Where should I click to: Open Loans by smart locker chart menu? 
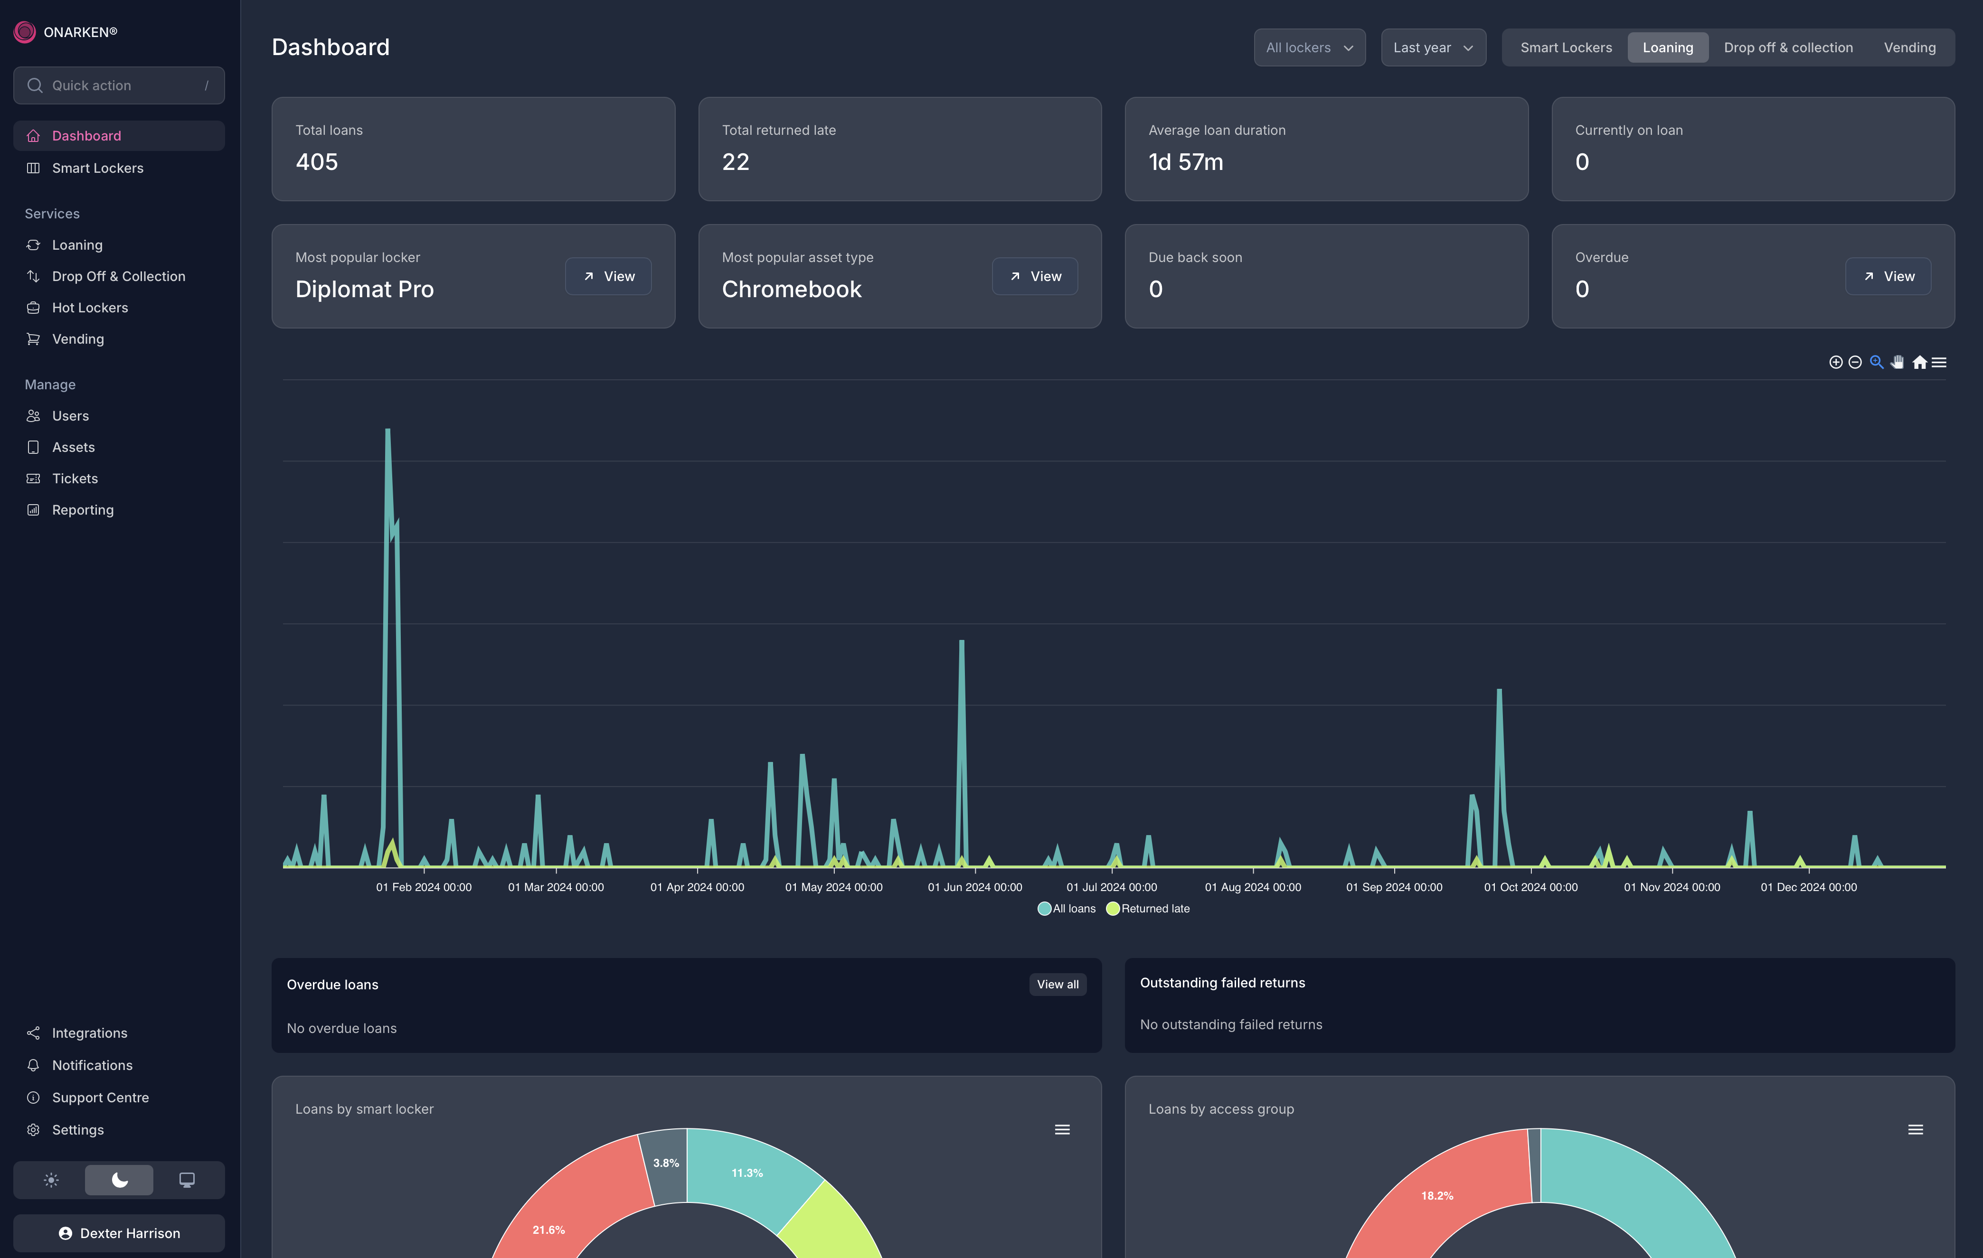point(1062,1129)
